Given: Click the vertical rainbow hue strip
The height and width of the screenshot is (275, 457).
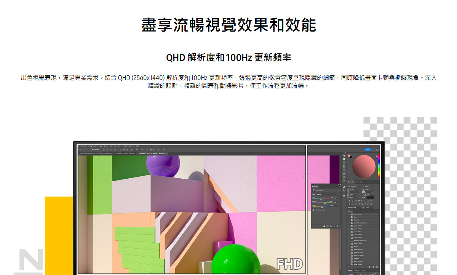Looking at the screenshot, I should (x=379, y=165).
